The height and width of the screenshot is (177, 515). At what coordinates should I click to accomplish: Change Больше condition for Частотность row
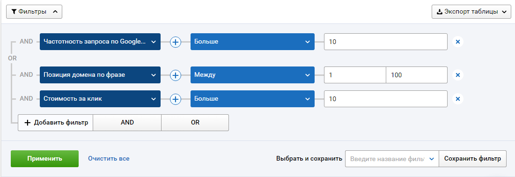(252, 42)
